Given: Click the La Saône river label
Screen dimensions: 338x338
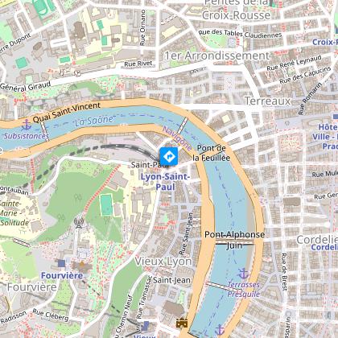Looking at the screenshot, I should click(94, 121).
